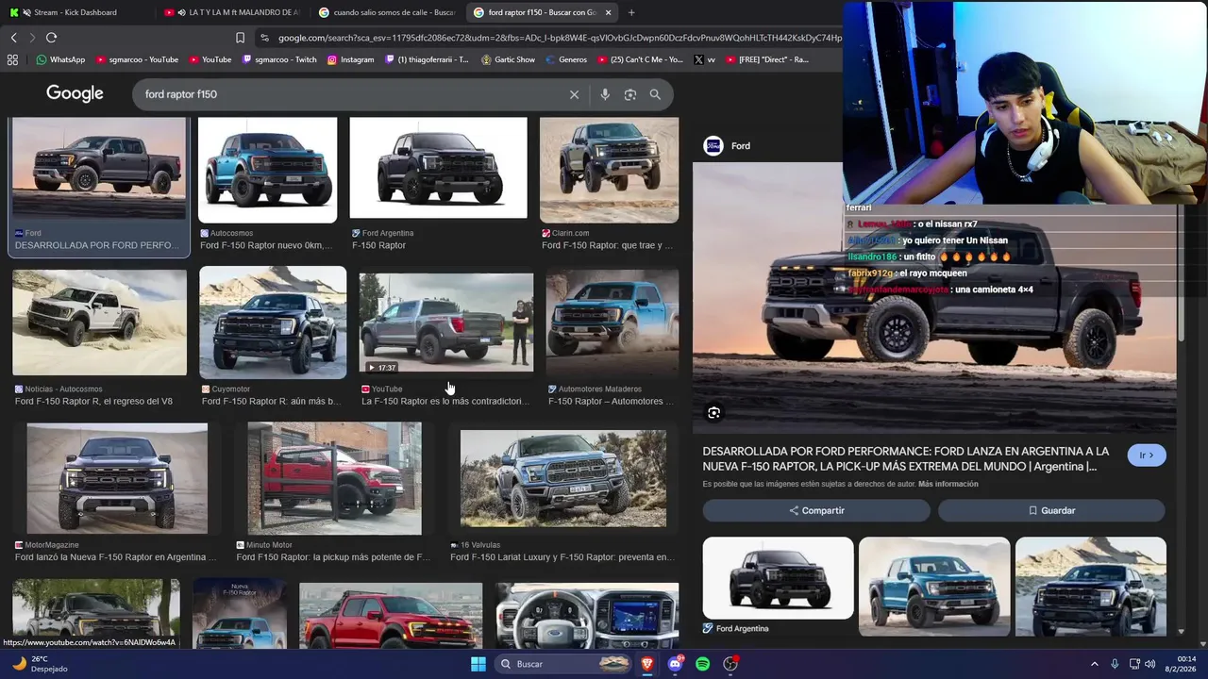The width and height of the screenshot is (1208, 679).
Task: Switch to the cuando salio somos de calle tab
Action: [387, 12]
